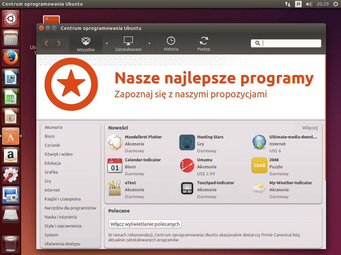The width and height of the screenshot is (341, 255).
Task: Click the Mandelbrot Plotter app icon
Action: point(115,143)
